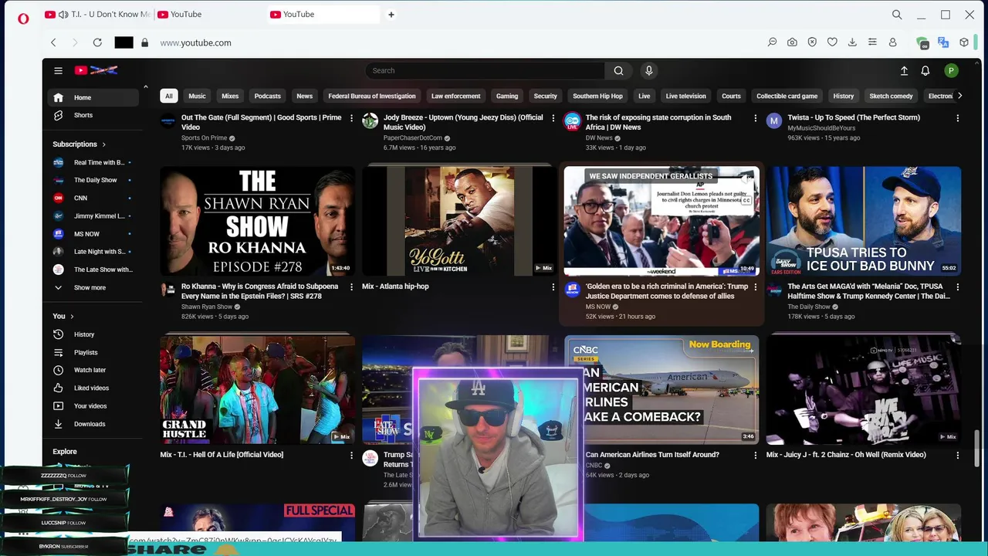This screenshot has width=988, height=556.
Task: Select the Southern Hip Hop chip
Action: (597, 96)
